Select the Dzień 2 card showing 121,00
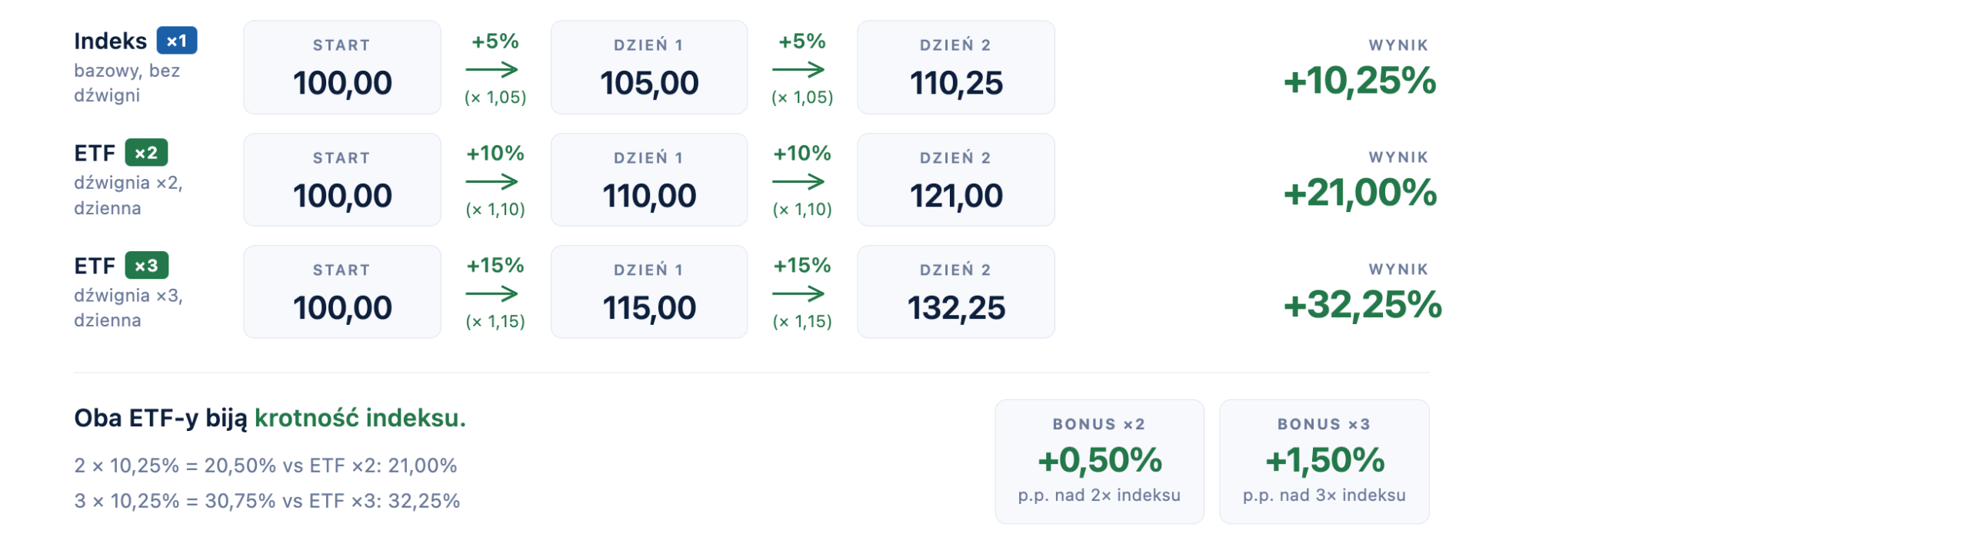This screenshot has width=1969, height=540. pyautogui.click(x=955, y=180)
